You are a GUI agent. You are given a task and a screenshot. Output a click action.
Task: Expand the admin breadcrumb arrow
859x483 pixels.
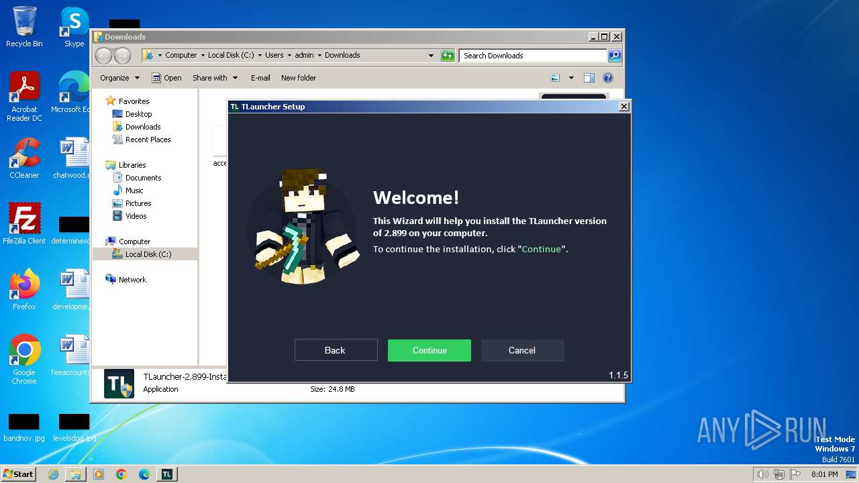319,56
